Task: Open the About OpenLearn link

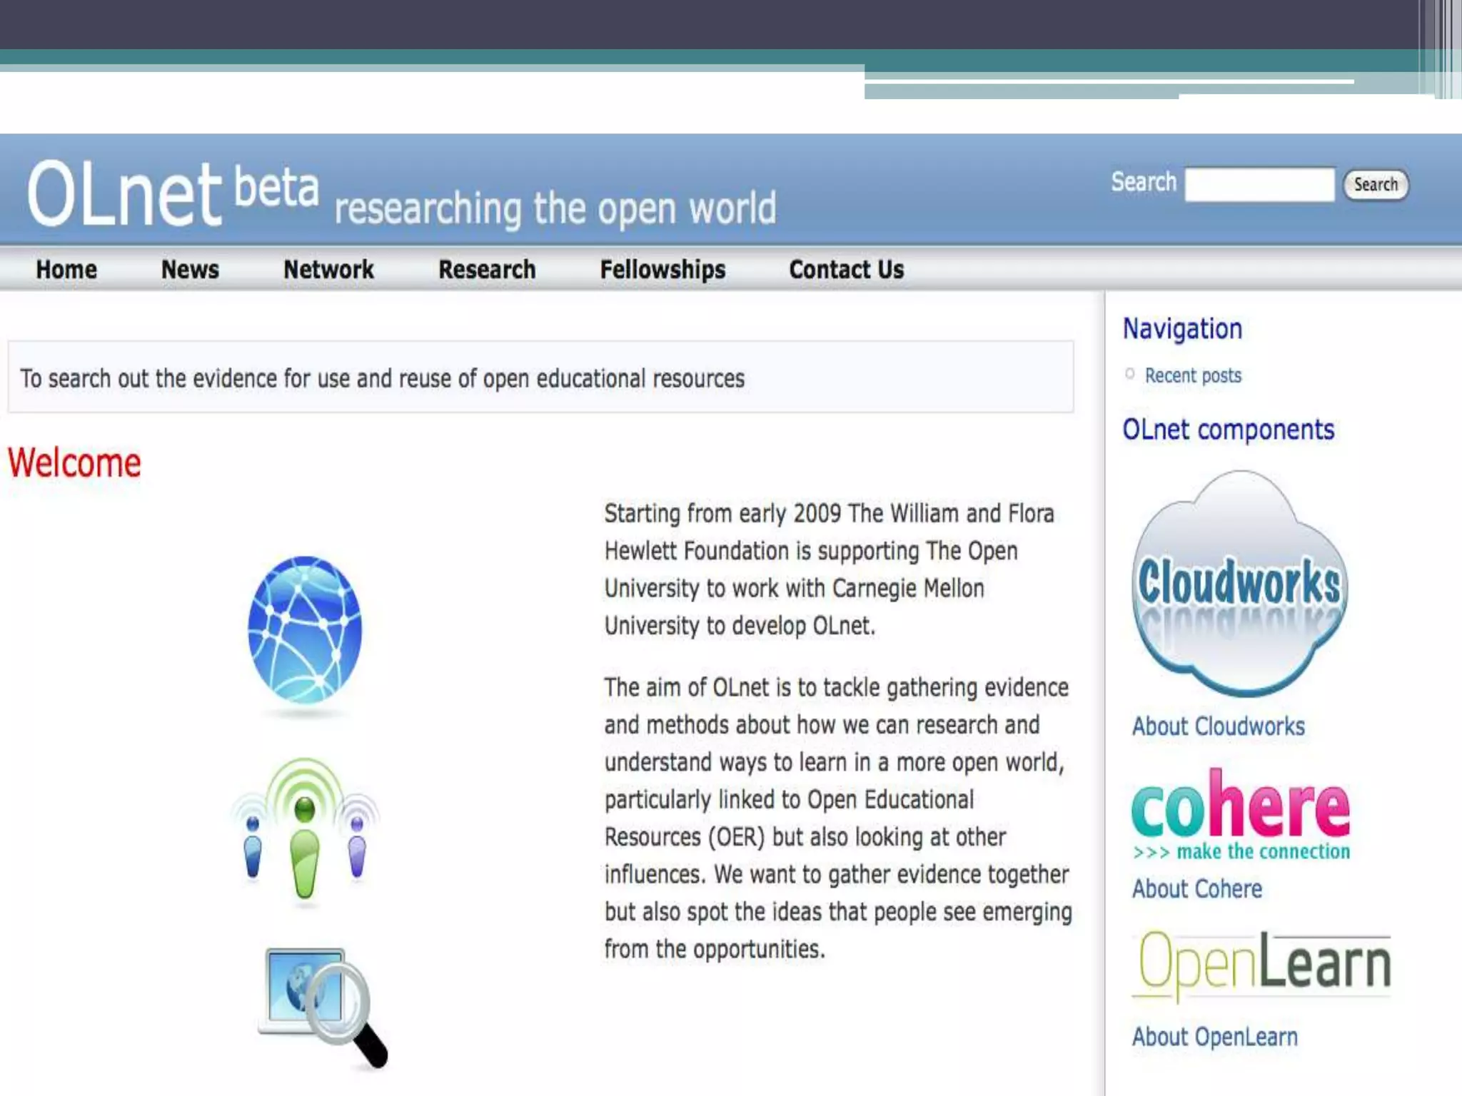Action: point(1214,1037)
